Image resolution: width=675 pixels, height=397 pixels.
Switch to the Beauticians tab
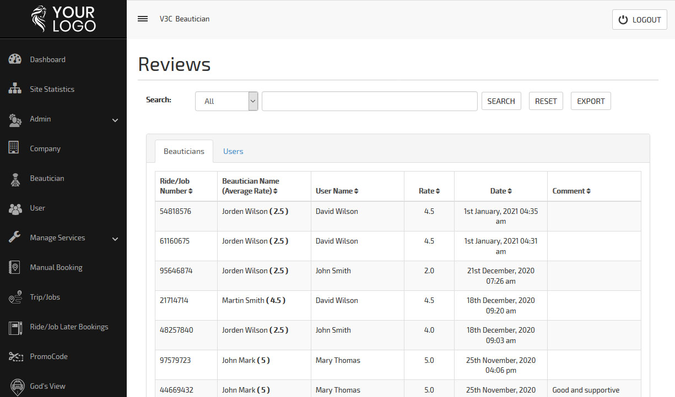click(x=184, y=151)
